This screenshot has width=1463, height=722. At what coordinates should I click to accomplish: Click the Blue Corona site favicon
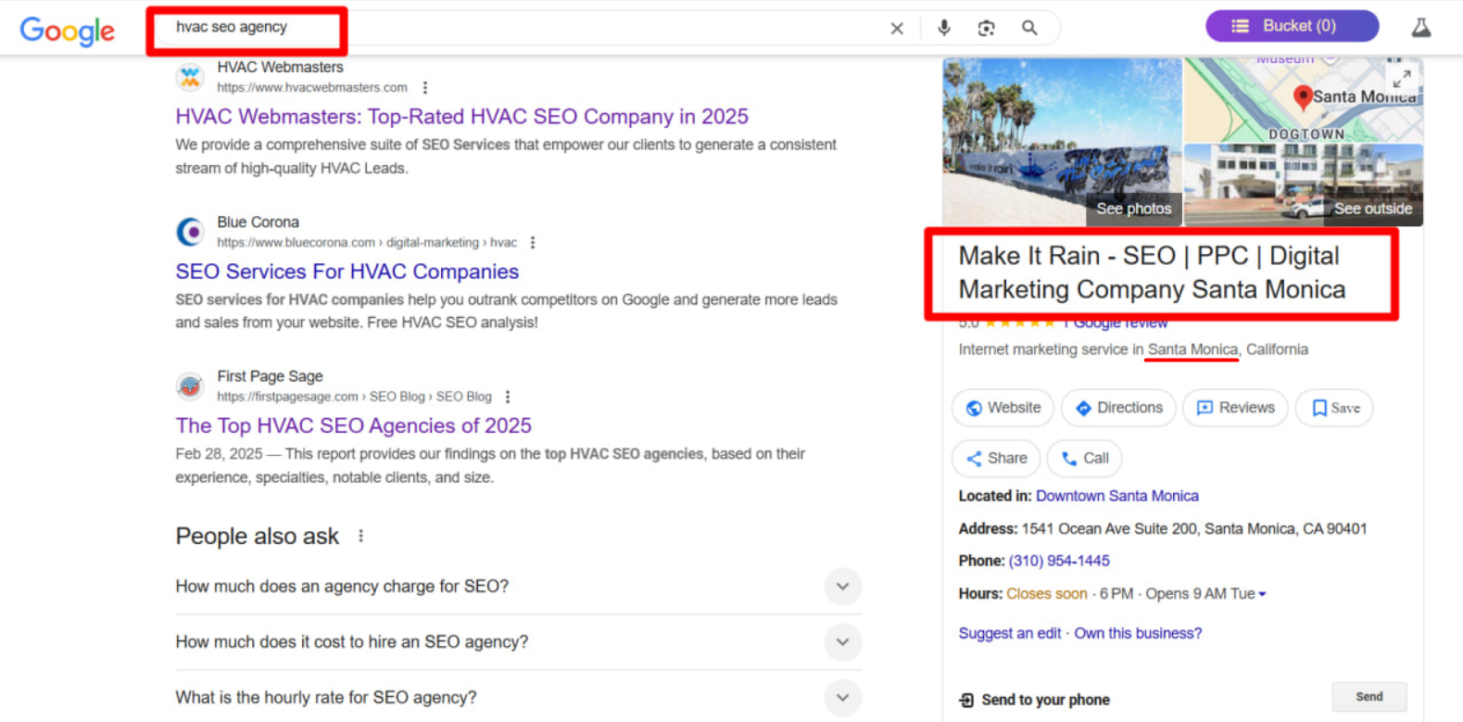[x=190, y=232]
